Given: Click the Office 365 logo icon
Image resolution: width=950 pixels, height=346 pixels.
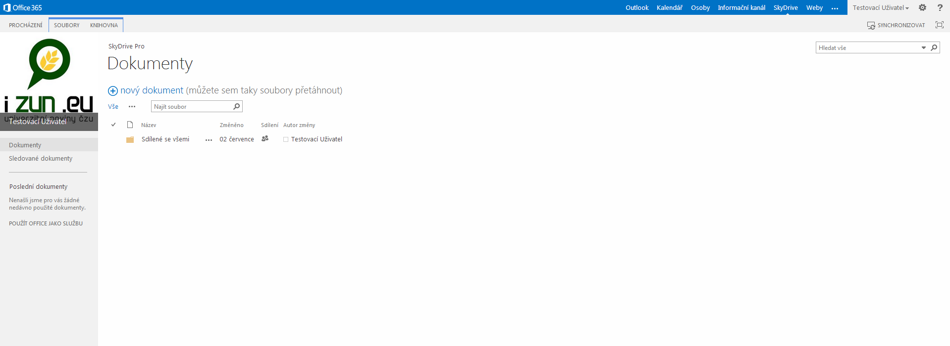Looking at the screenshot, I should (7, 7).
